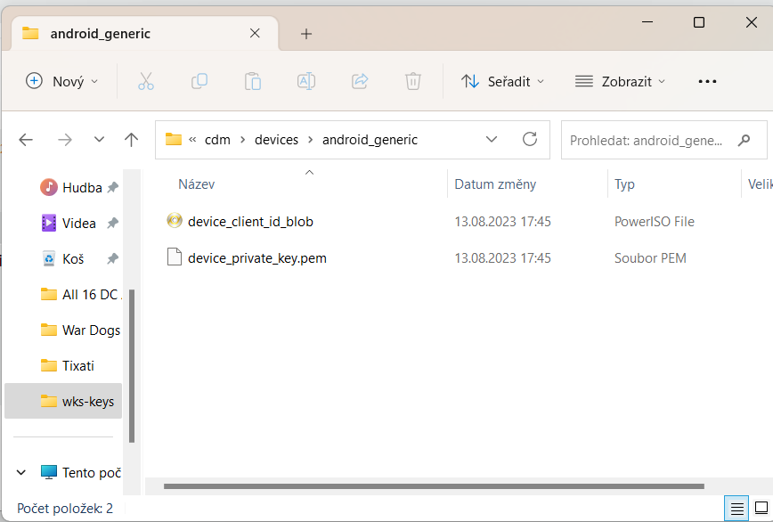Go up one folder level
Screen dimensions: 773x522
132,139
